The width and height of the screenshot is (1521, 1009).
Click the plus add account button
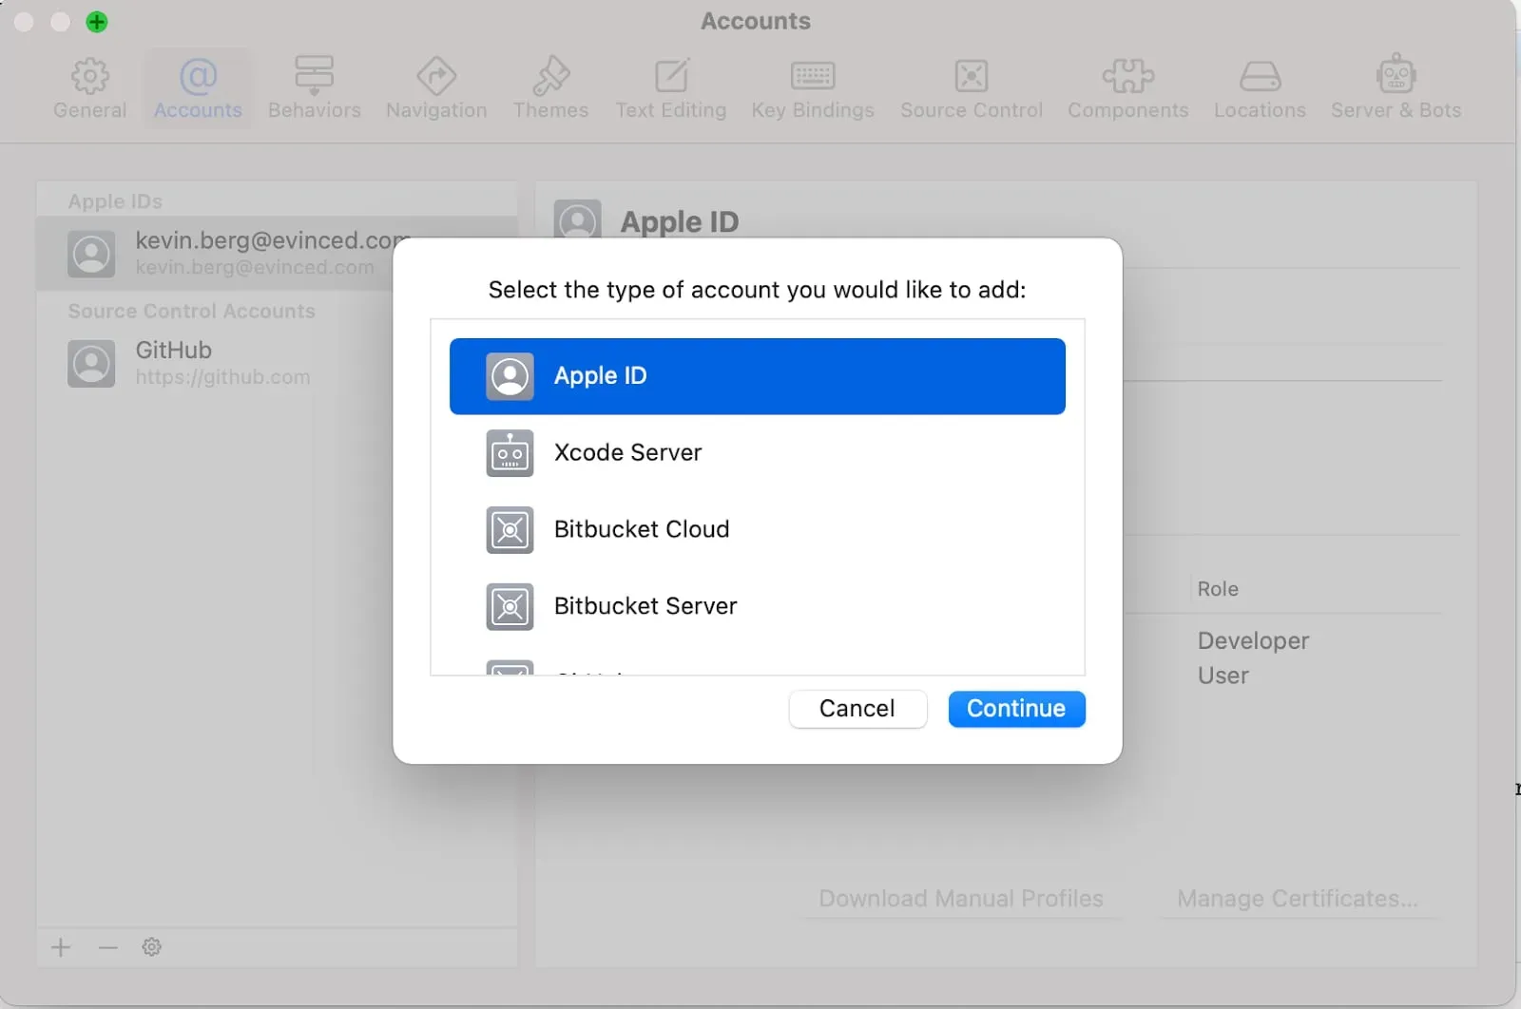[x=61, y=947]
